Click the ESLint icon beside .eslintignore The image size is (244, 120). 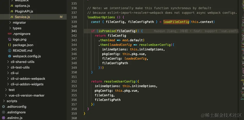coord(4,112)
